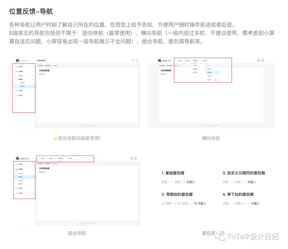Click the 横向导航 caption
Screen dimensions: 288x249
211,138
